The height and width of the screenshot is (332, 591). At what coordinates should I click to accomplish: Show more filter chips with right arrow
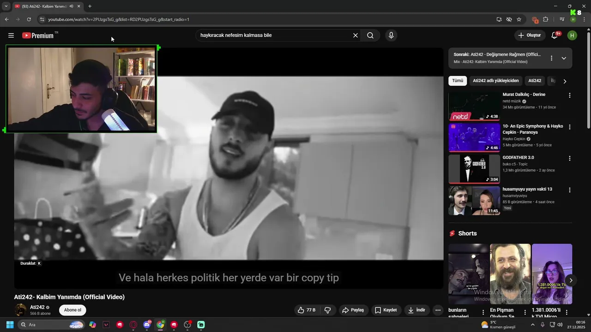point(565,81)
